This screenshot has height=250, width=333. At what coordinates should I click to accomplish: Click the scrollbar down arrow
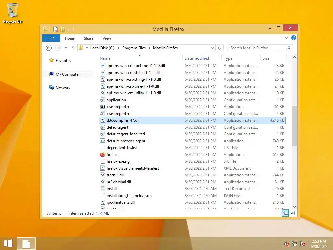point(294,207)
